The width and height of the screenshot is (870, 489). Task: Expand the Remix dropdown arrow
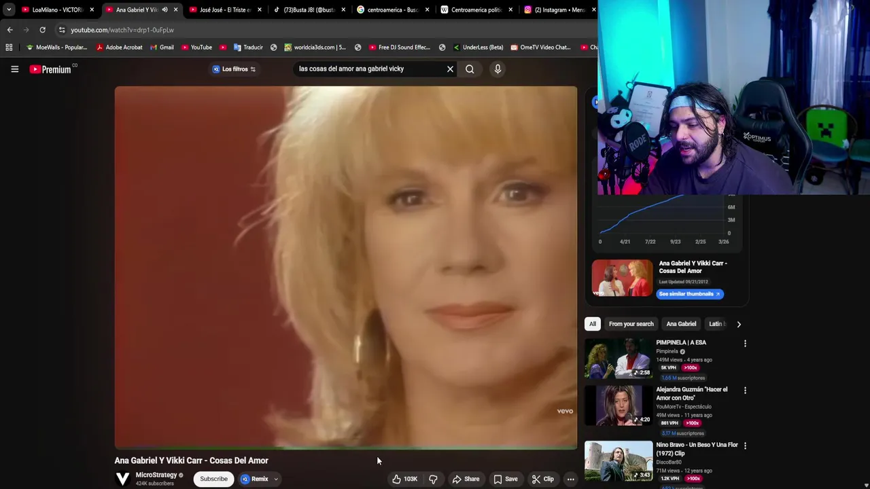pos(276,479)
